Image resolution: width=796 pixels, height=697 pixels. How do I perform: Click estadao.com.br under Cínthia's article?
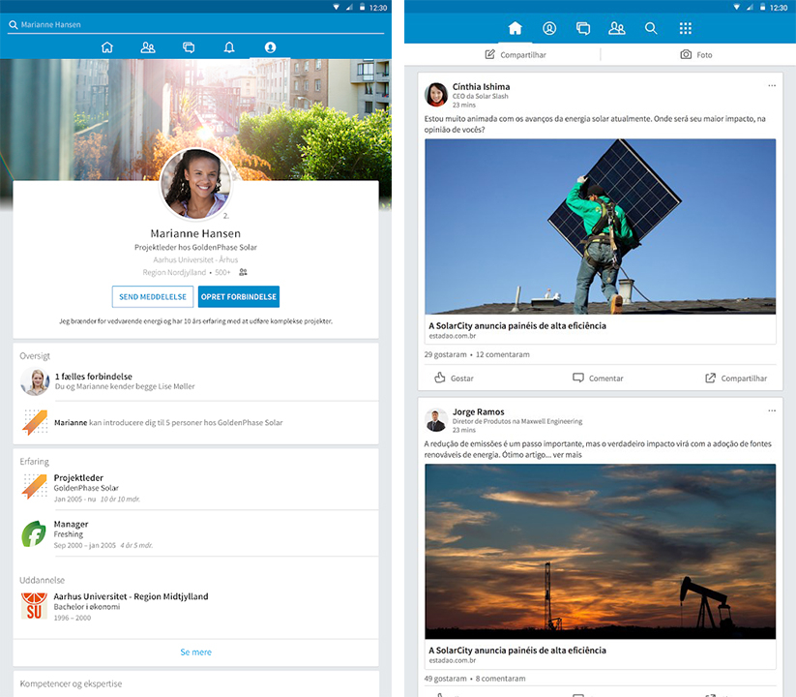point(453,336)
